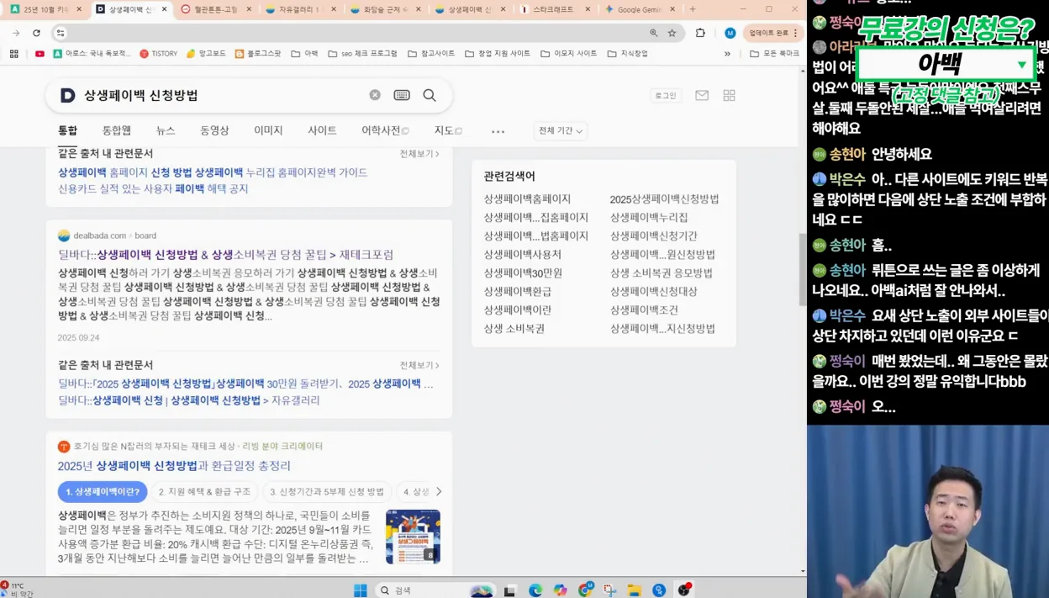Clear the search query with X icon

[375, 95]
